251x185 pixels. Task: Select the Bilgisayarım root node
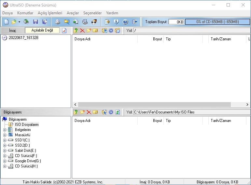click(18, 119)
